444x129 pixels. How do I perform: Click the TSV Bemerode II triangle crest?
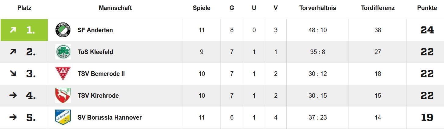63,73
